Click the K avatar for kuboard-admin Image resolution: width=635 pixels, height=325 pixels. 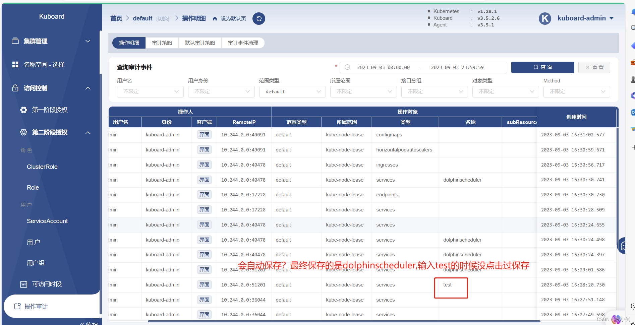coord(545,18)
